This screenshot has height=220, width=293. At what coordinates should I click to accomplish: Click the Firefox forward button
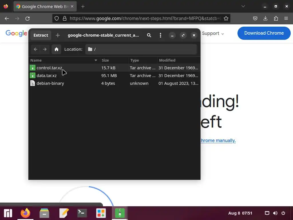17,19
